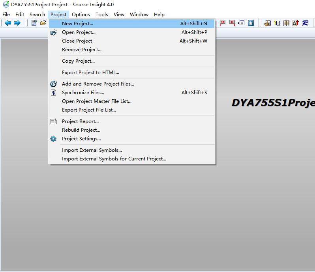Image resolution: width=315 pixels, height=272 pixels.
Task: Click the fx with red arrow icon
Action: 296,23
